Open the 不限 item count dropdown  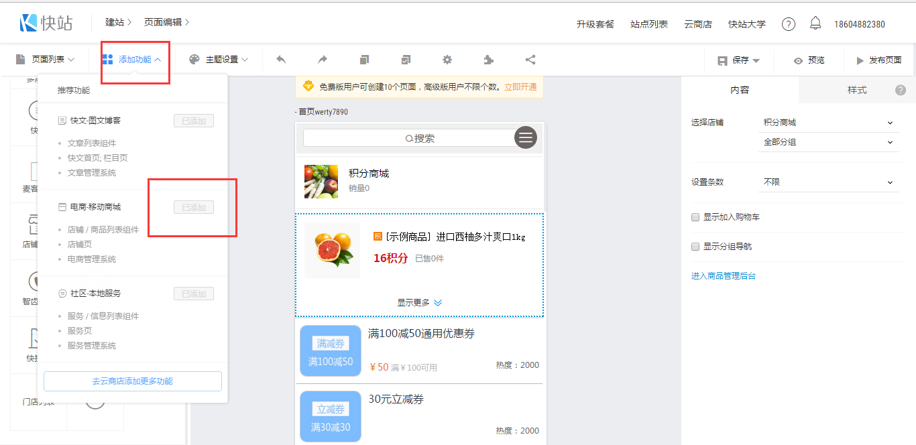tap(828, 182)
